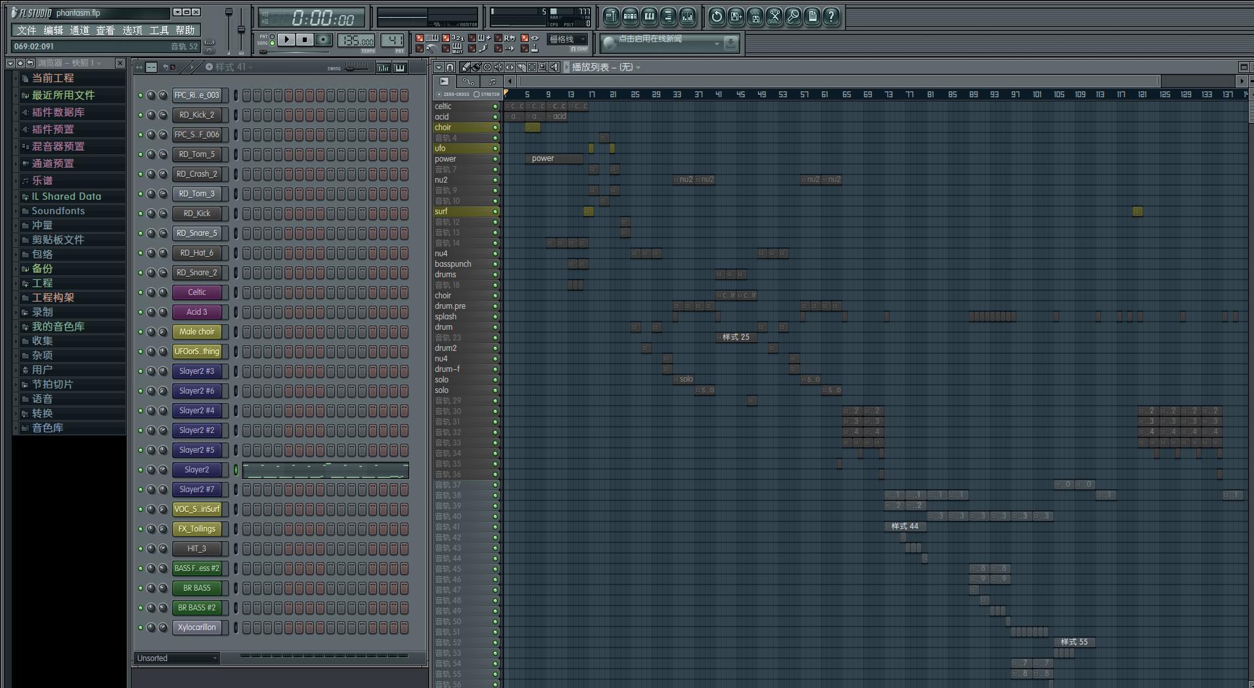This screenshot has height=688, width=1254.
Task: Click the stop button
Action: (305, 39)
